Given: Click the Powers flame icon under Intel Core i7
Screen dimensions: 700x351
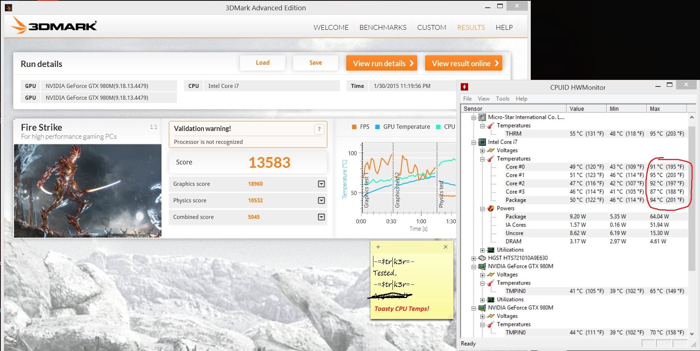Looking at the screenshot, I should 491,208.
